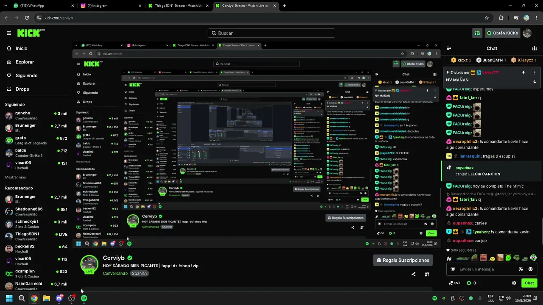Open the Windows Start menu

coord(9,298)
